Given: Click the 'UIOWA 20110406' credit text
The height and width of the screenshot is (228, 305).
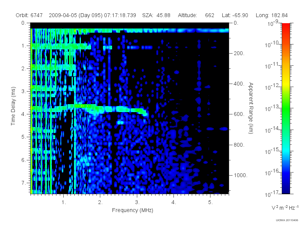Looking at the screenshot, I should pos(287,220).
